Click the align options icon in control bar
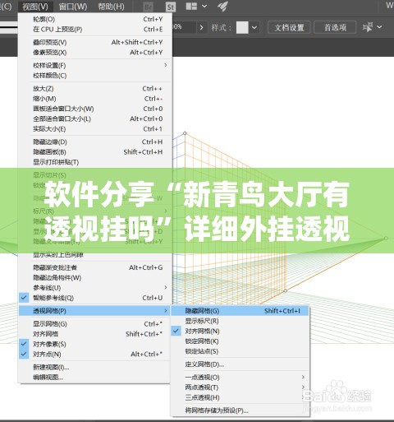 tap(368, 27)
